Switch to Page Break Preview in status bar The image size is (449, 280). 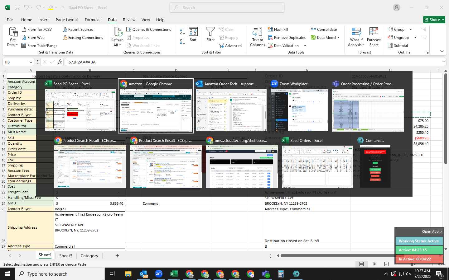click(387, 264)
